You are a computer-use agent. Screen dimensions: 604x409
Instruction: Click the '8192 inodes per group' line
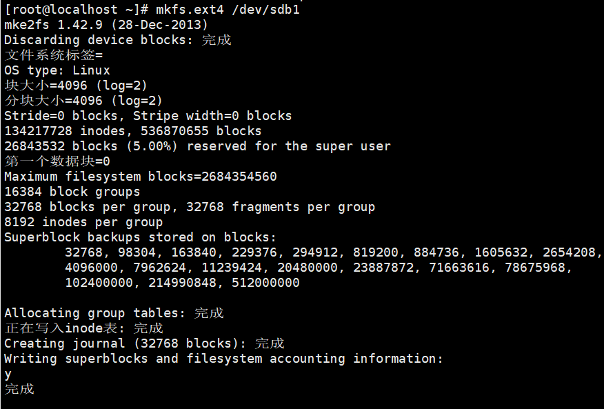click(x=83, y=222)
